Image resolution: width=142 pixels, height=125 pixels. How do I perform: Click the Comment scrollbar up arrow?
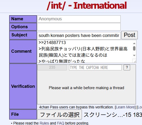tap(134, 44)
